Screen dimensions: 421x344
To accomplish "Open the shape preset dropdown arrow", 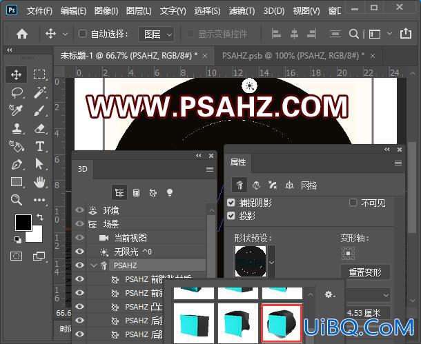I will (x=271, y=262).
